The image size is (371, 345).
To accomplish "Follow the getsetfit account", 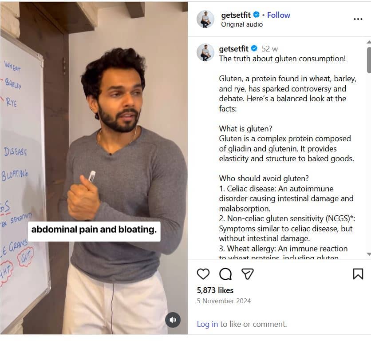I will point(279,15).
